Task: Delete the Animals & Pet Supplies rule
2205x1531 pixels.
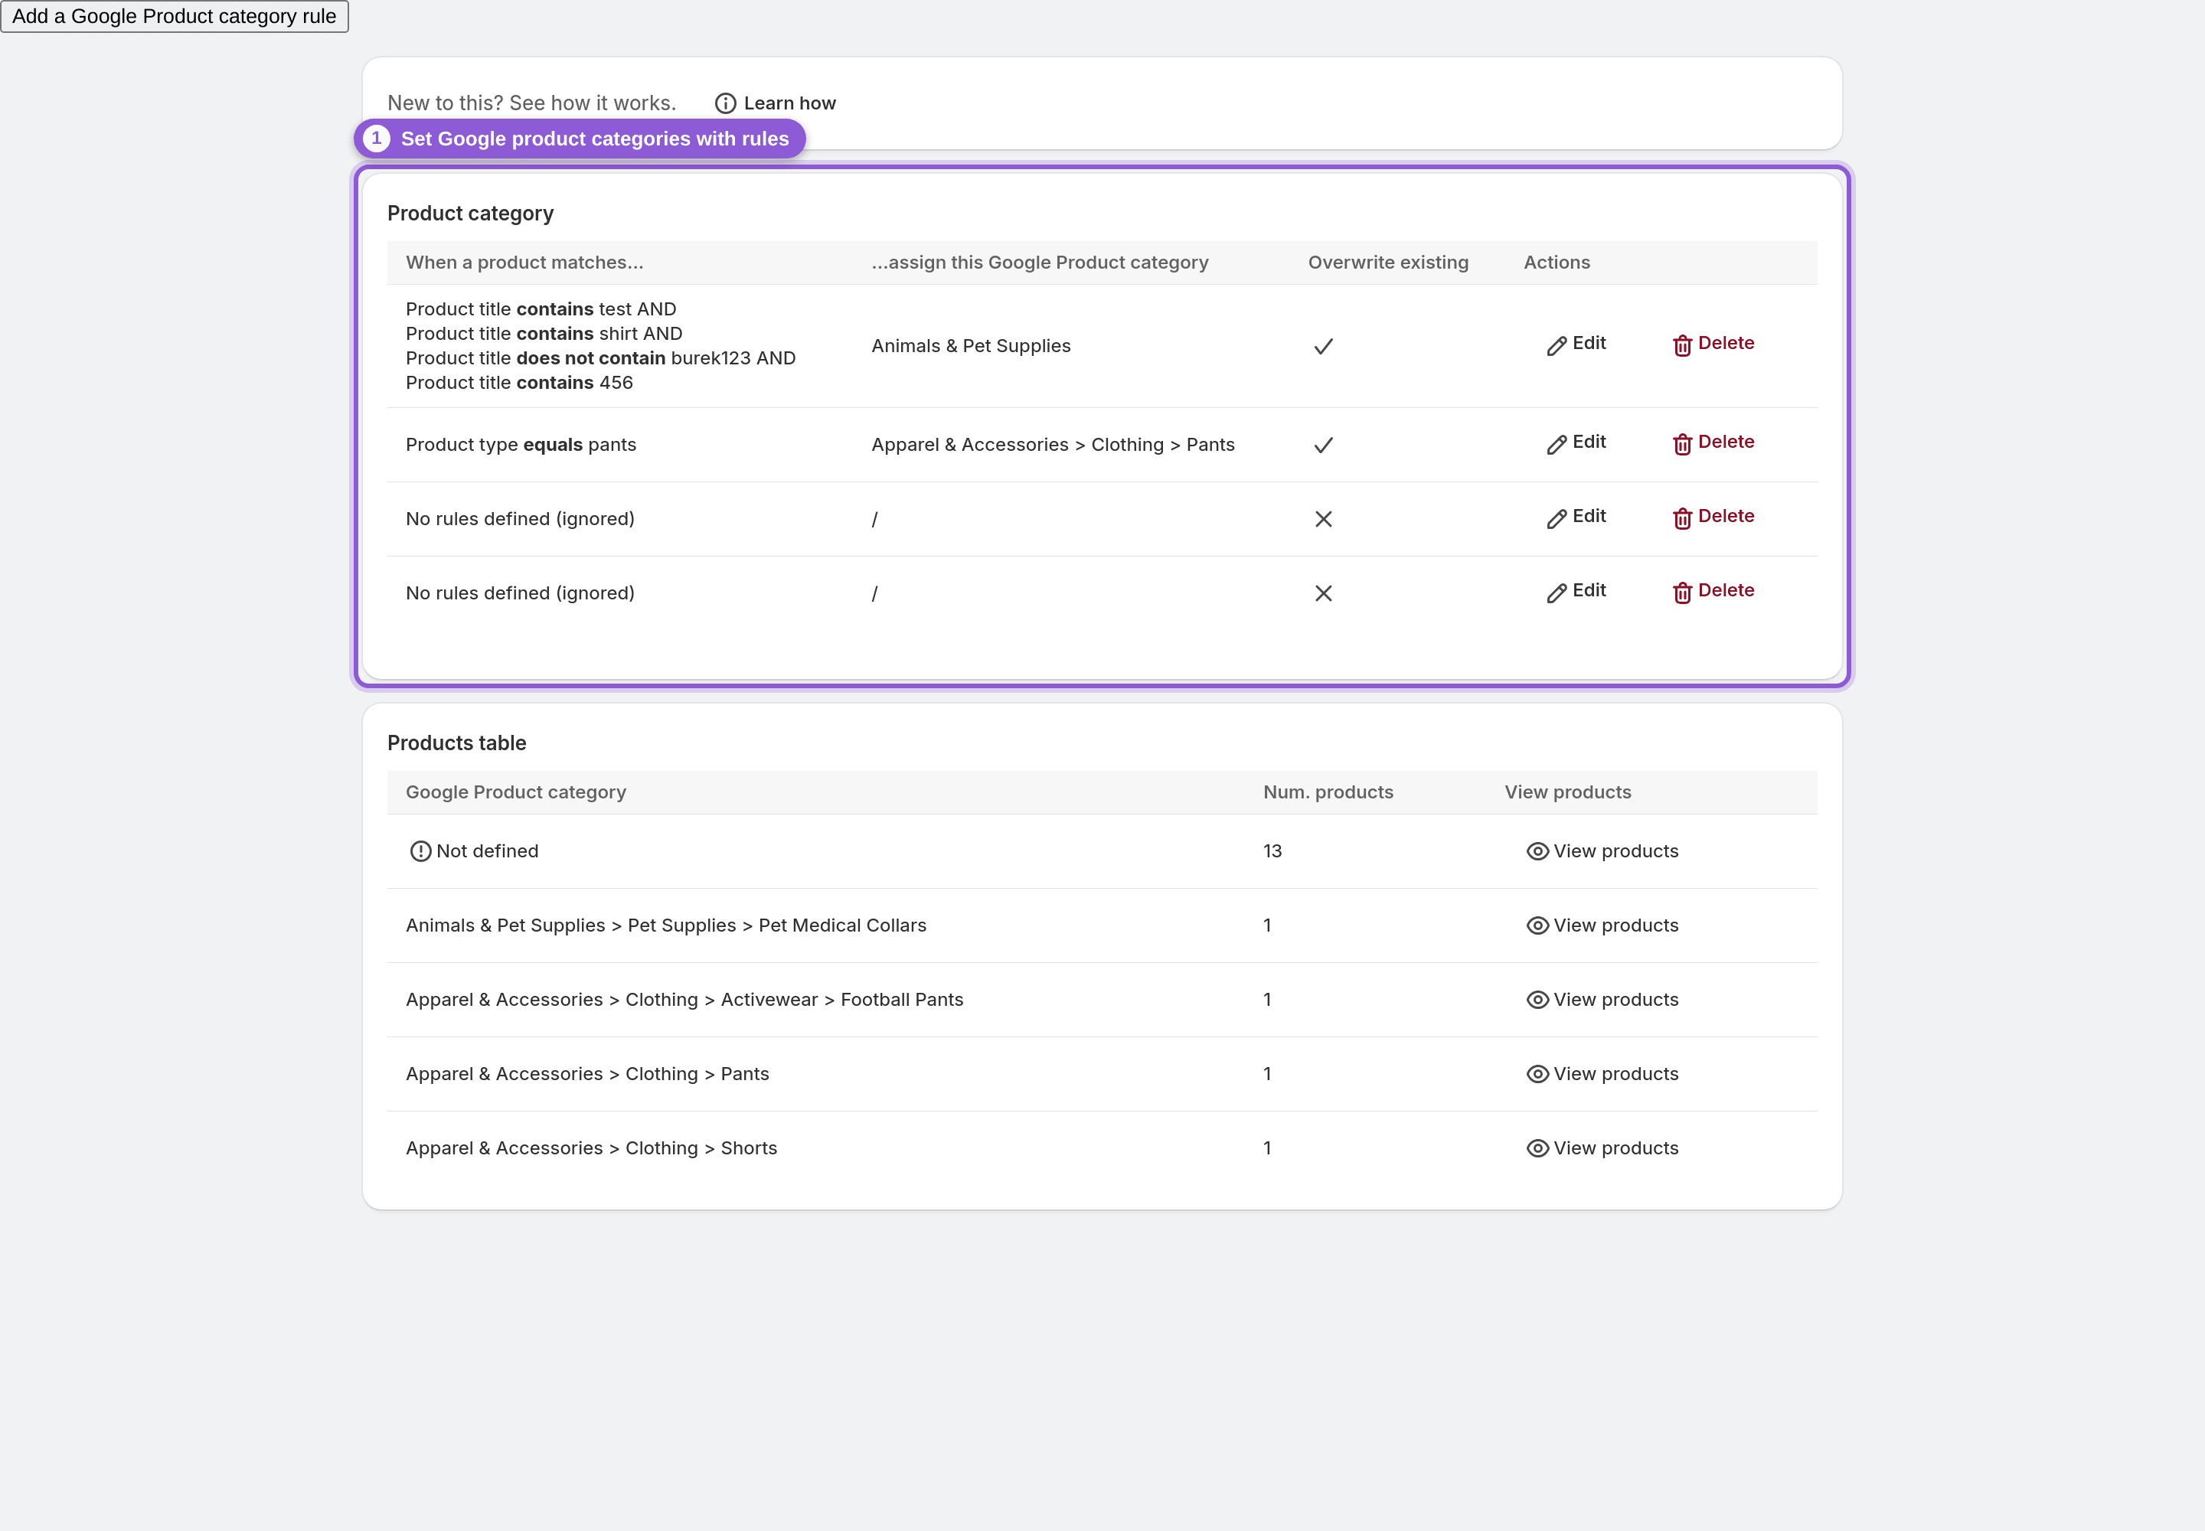Action: tap(1713, 344)
